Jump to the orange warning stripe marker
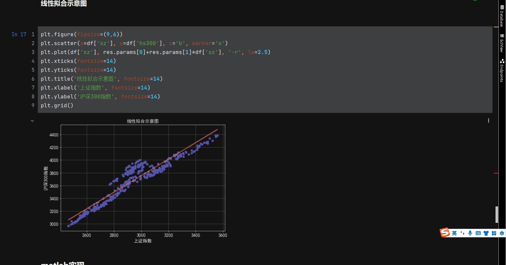The width and height of the screenshot is (506, 265). (x=496, y=27)
